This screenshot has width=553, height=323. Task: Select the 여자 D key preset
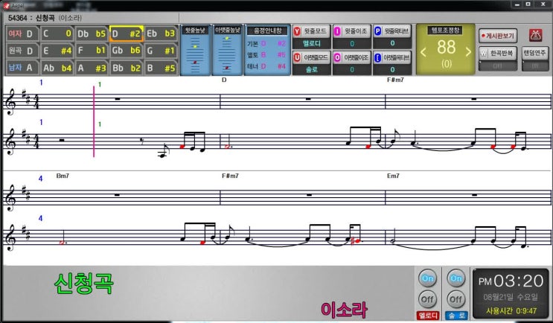(x=21, y=33)
